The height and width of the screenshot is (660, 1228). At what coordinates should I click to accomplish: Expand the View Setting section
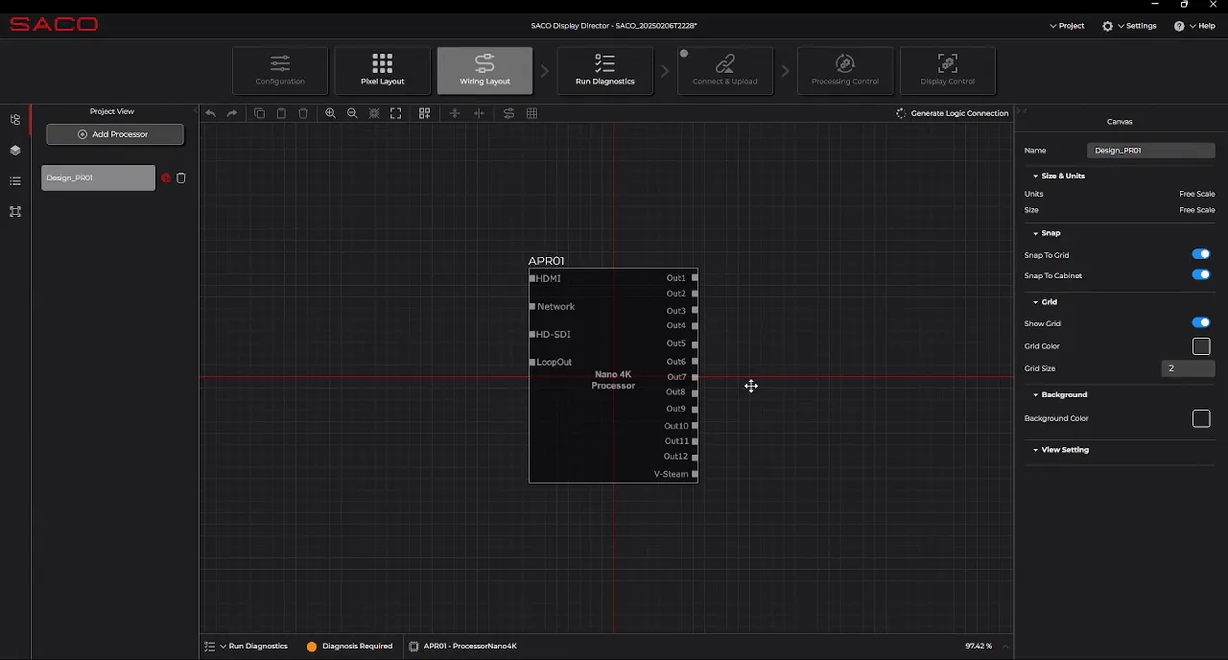1036,449
